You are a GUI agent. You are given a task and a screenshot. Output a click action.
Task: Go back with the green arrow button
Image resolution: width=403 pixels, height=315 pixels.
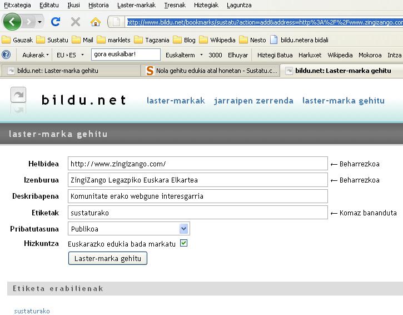12,22
